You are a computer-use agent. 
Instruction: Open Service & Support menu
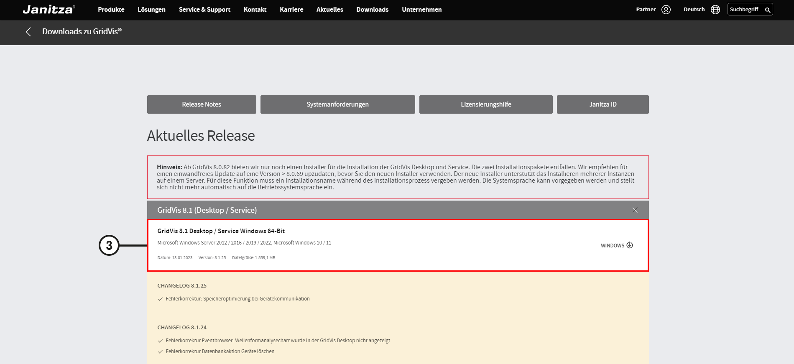(204, 10)
